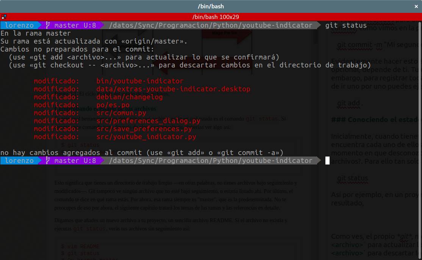
Task: Click the "no hay cambios agregados al commit" line
Action: point(142,153)
